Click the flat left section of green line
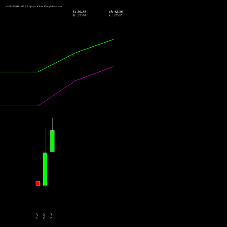This screenshot has width=227, height=227. tap(19, 72)
